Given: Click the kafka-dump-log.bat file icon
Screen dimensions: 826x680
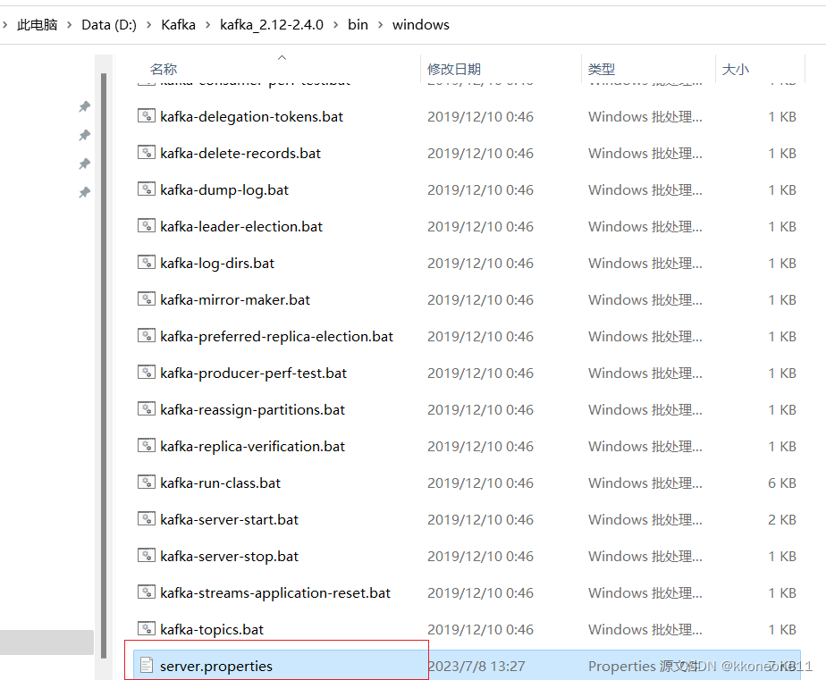Looking at the screenshot, I should (x=147, y=189).
